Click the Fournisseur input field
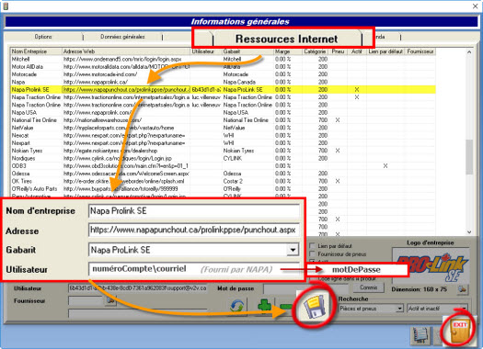 pos(86,300)
